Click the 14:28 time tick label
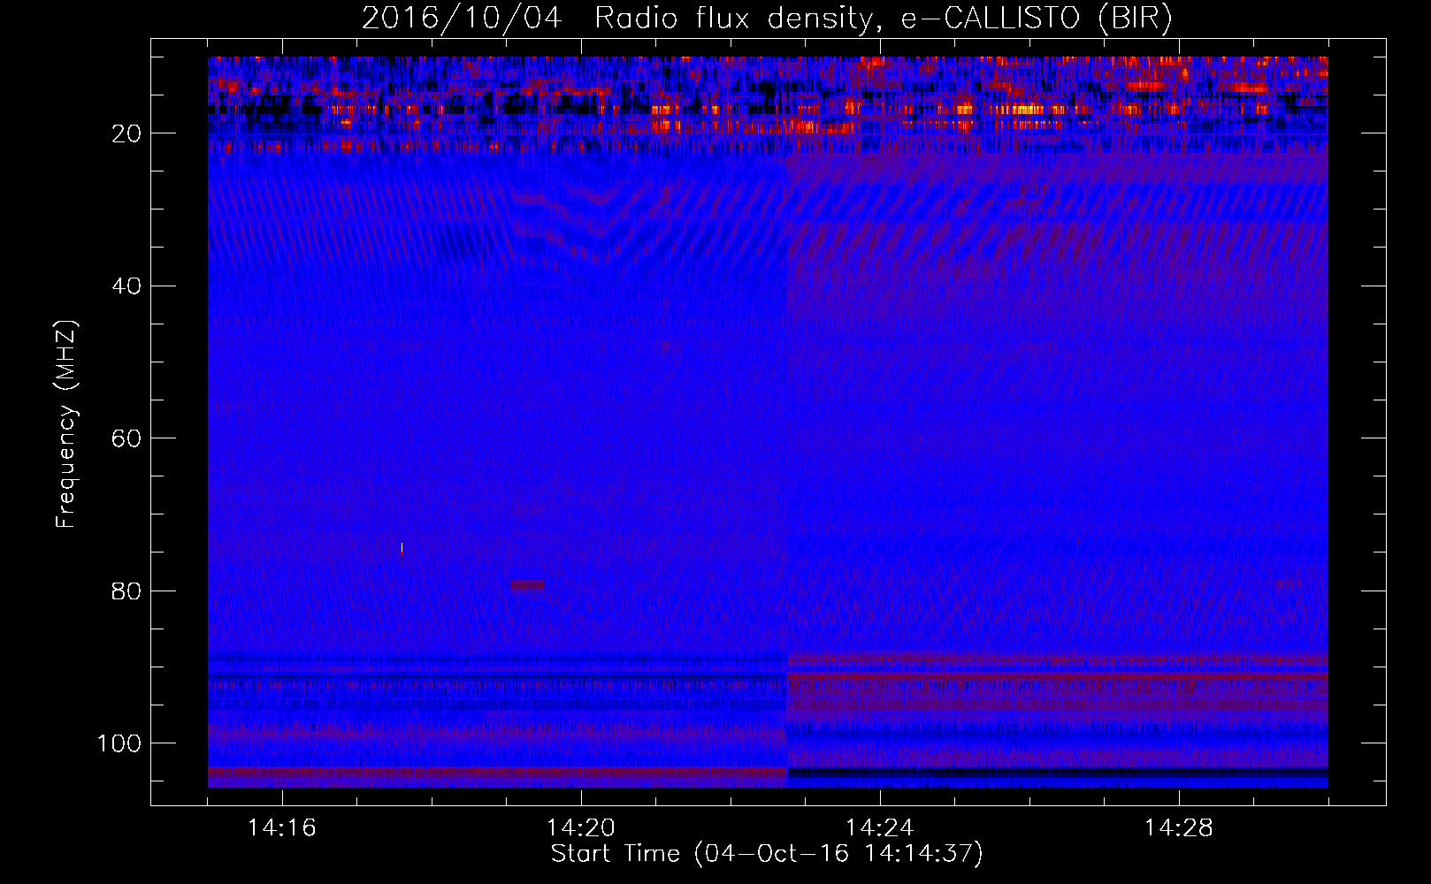Viewport: 1431px width, 884px height. click(1178, 828)
